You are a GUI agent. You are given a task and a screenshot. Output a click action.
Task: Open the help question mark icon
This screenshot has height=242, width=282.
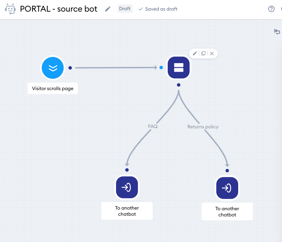click(271, 9)
